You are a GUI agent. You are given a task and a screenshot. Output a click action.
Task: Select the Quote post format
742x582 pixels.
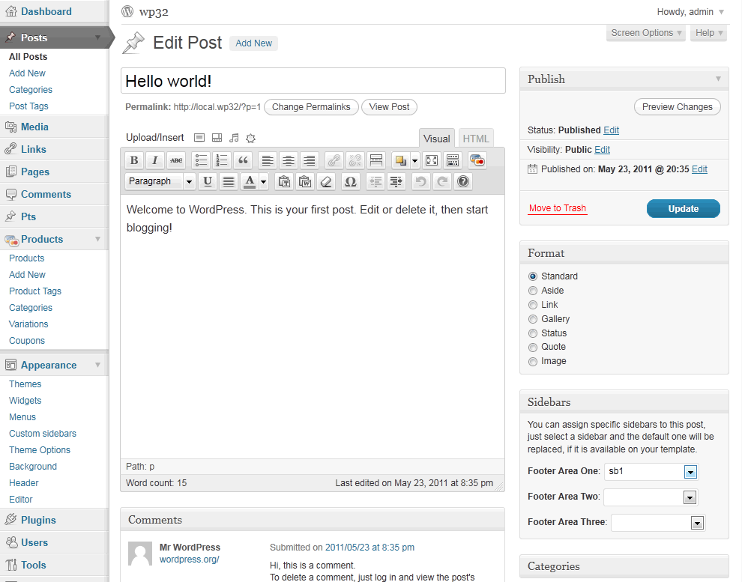coord(533,348)
